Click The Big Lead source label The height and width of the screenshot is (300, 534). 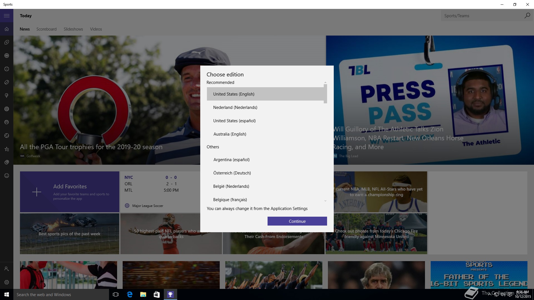[348, 156]
